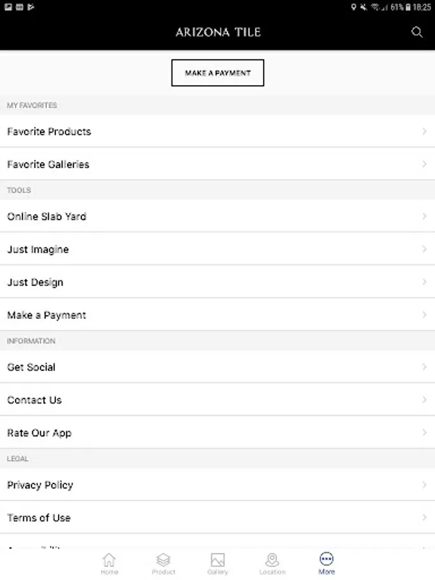The width and height of the screenshot is (435, 580).
Task: Expand Contact Us chevron arrow
Action: click(424, 400)
